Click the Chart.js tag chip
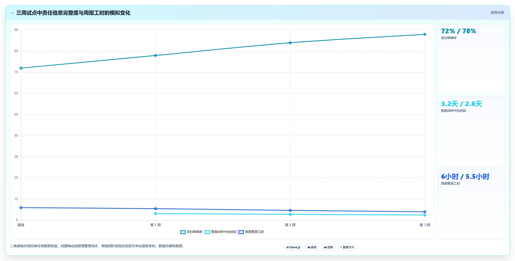This screenshot has height=261, width=515. coord(293,247)
